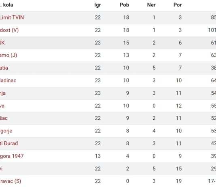This screenshot has height=187, width=216.
Task: Open the Limit TVIN team link
Action: (x=12, y=17)
